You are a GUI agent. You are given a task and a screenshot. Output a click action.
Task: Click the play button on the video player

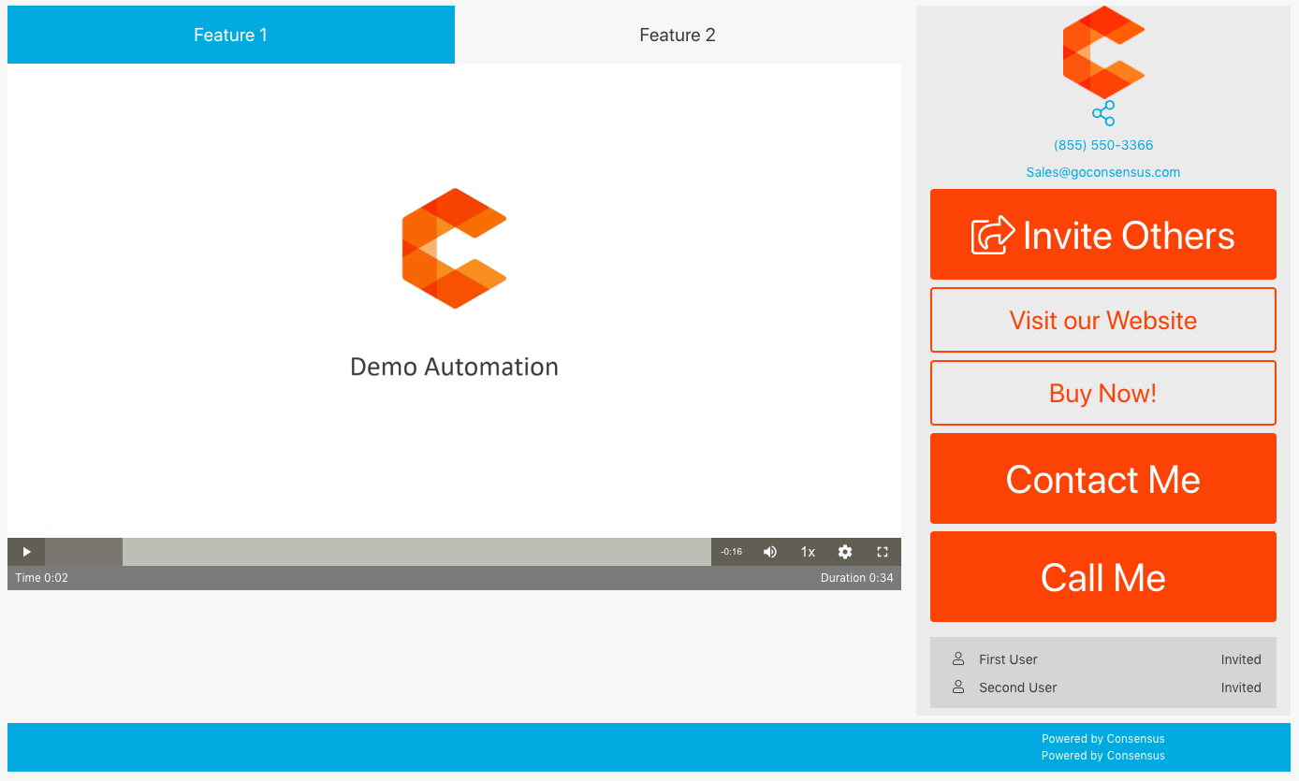tap(25, 552)
